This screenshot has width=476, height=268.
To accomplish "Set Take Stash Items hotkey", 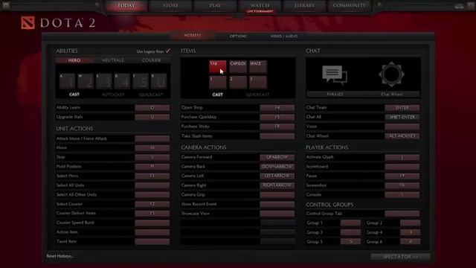I will pyautogui.click(x=277, y=136).
